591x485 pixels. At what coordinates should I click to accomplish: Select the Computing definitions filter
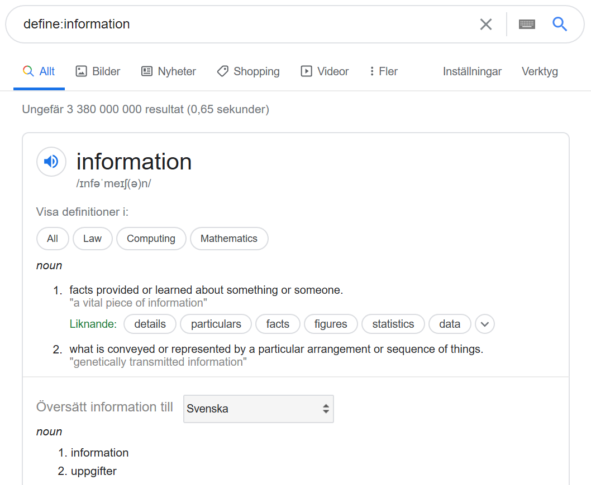click(151, 239)
